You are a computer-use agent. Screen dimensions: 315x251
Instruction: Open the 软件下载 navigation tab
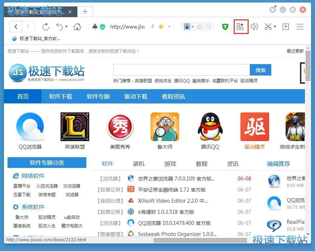point(61,96)
